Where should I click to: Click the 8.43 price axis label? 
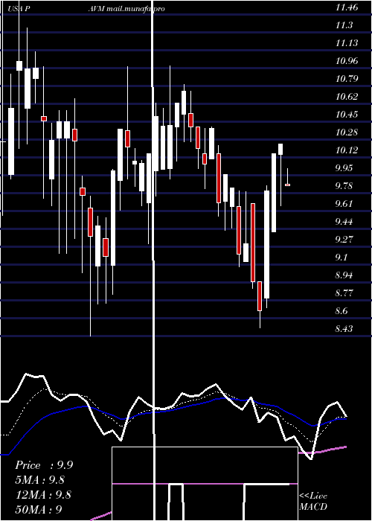click(344, 330)
